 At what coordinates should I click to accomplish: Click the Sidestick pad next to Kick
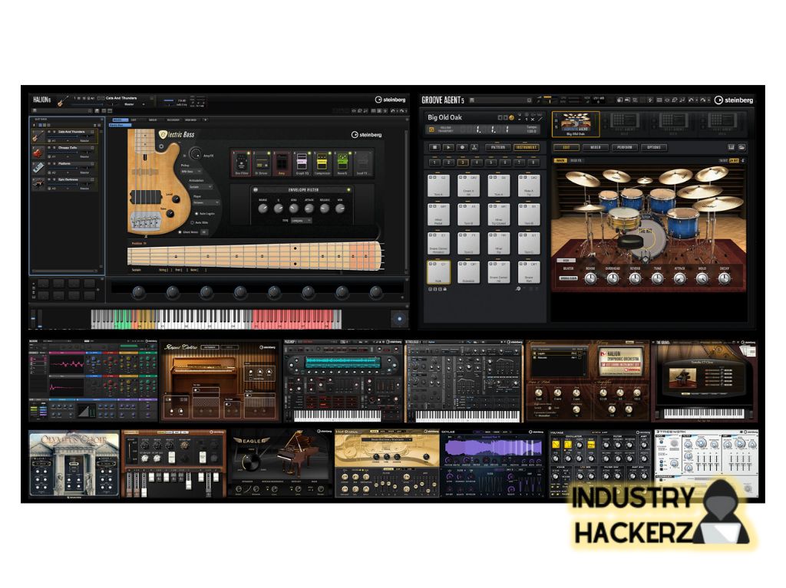468,272
